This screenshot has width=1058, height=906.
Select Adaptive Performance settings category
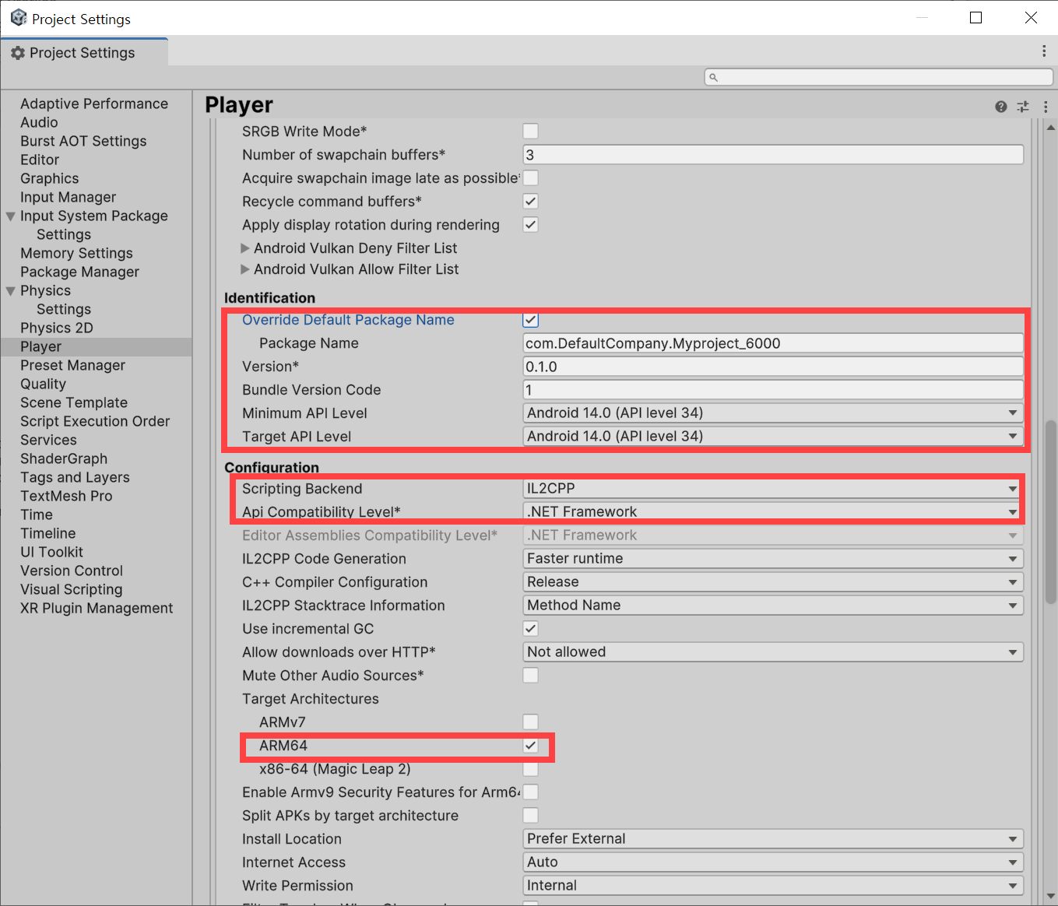pyautogui.click(x=94, y=104)
